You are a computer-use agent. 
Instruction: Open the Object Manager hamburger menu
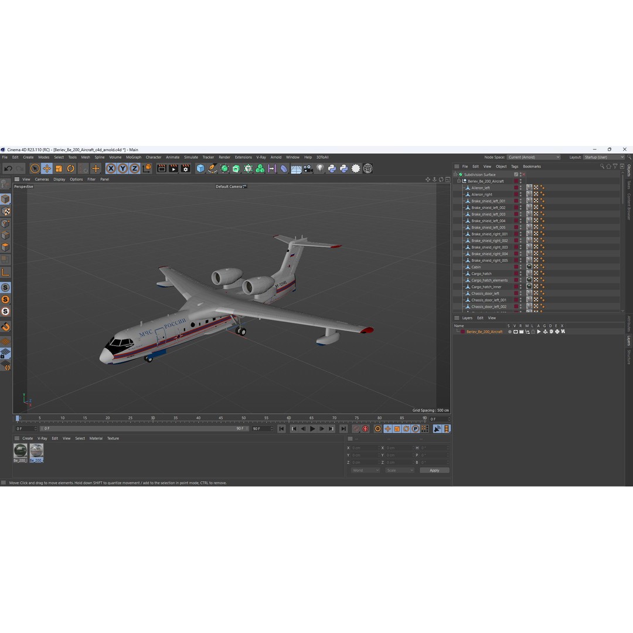click(457, 166)
